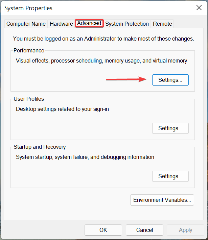Click the Administrator logon notice text
Image resolution: width=208 pixels, height=240 pixels.
tap(103, 39)
